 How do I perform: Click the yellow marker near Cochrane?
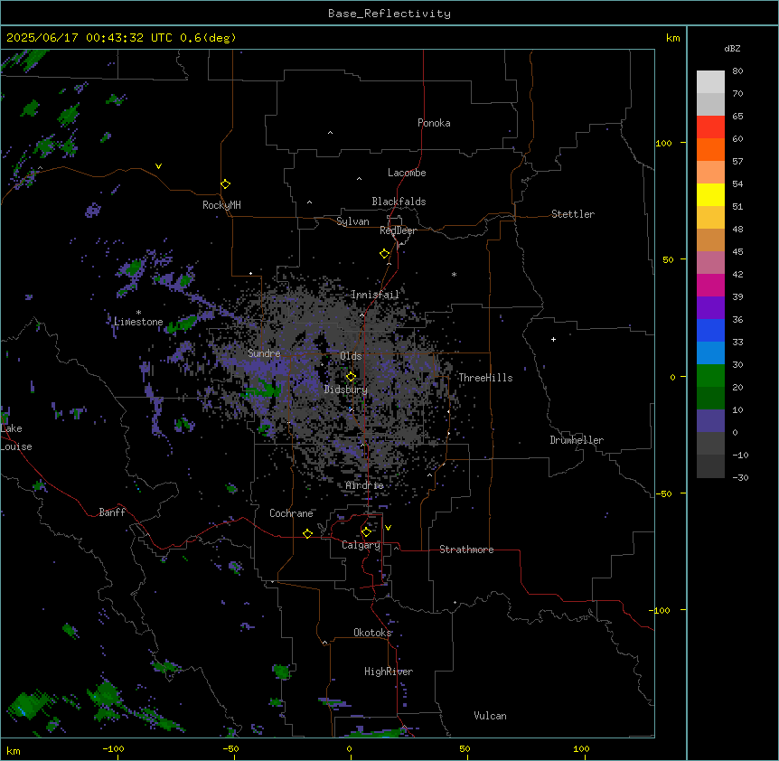[307, 533]
